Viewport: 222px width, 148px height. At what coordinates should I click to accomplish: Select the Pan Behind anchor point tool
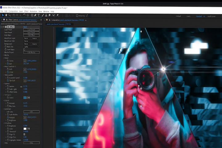click(28, 15)
